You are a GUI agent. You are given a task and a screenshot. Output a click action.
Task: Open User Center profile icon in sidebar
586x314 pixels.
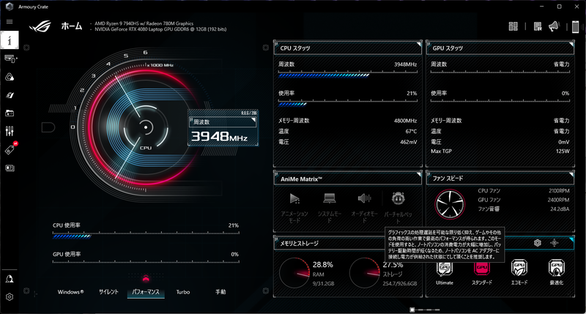click(x=10, y=279)
